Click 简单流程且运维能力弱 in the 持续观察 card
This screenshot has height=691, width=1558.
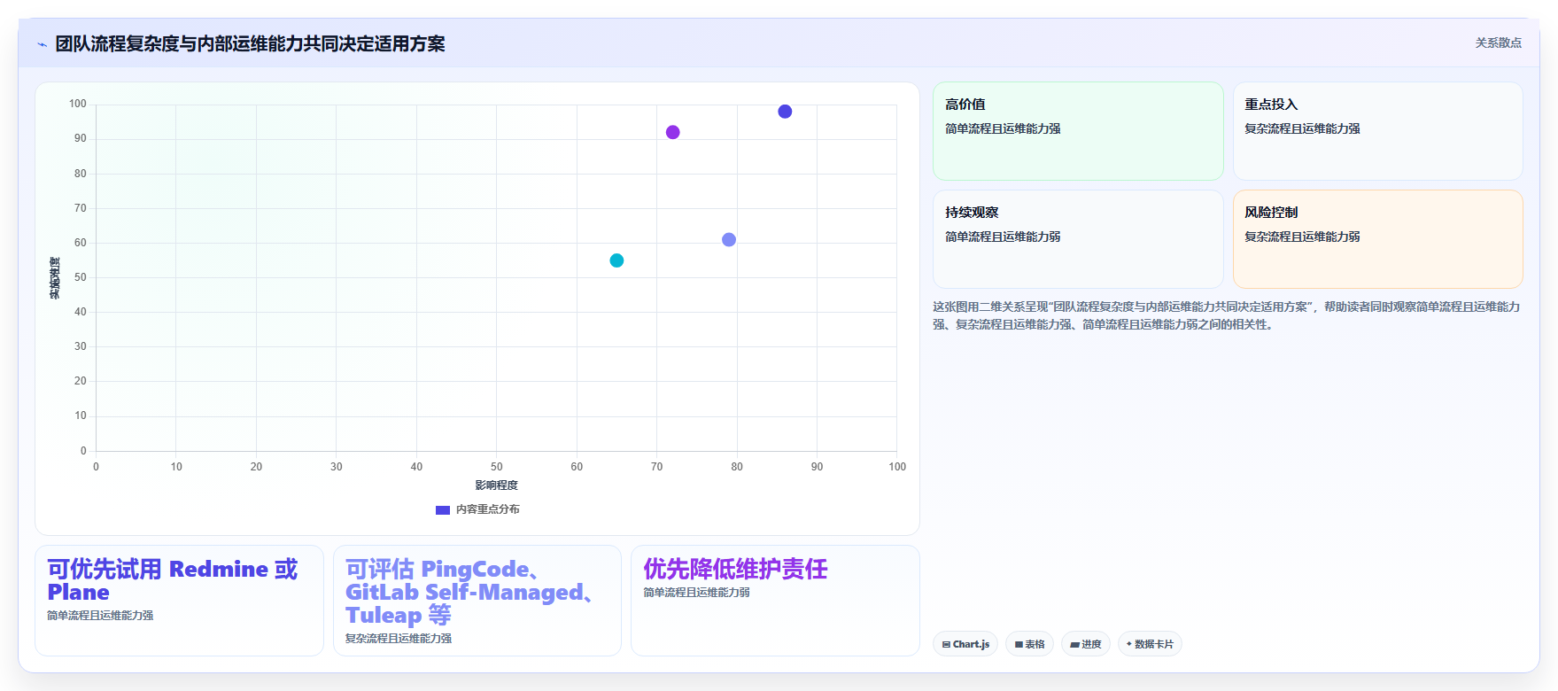[x=1003, y=237]
